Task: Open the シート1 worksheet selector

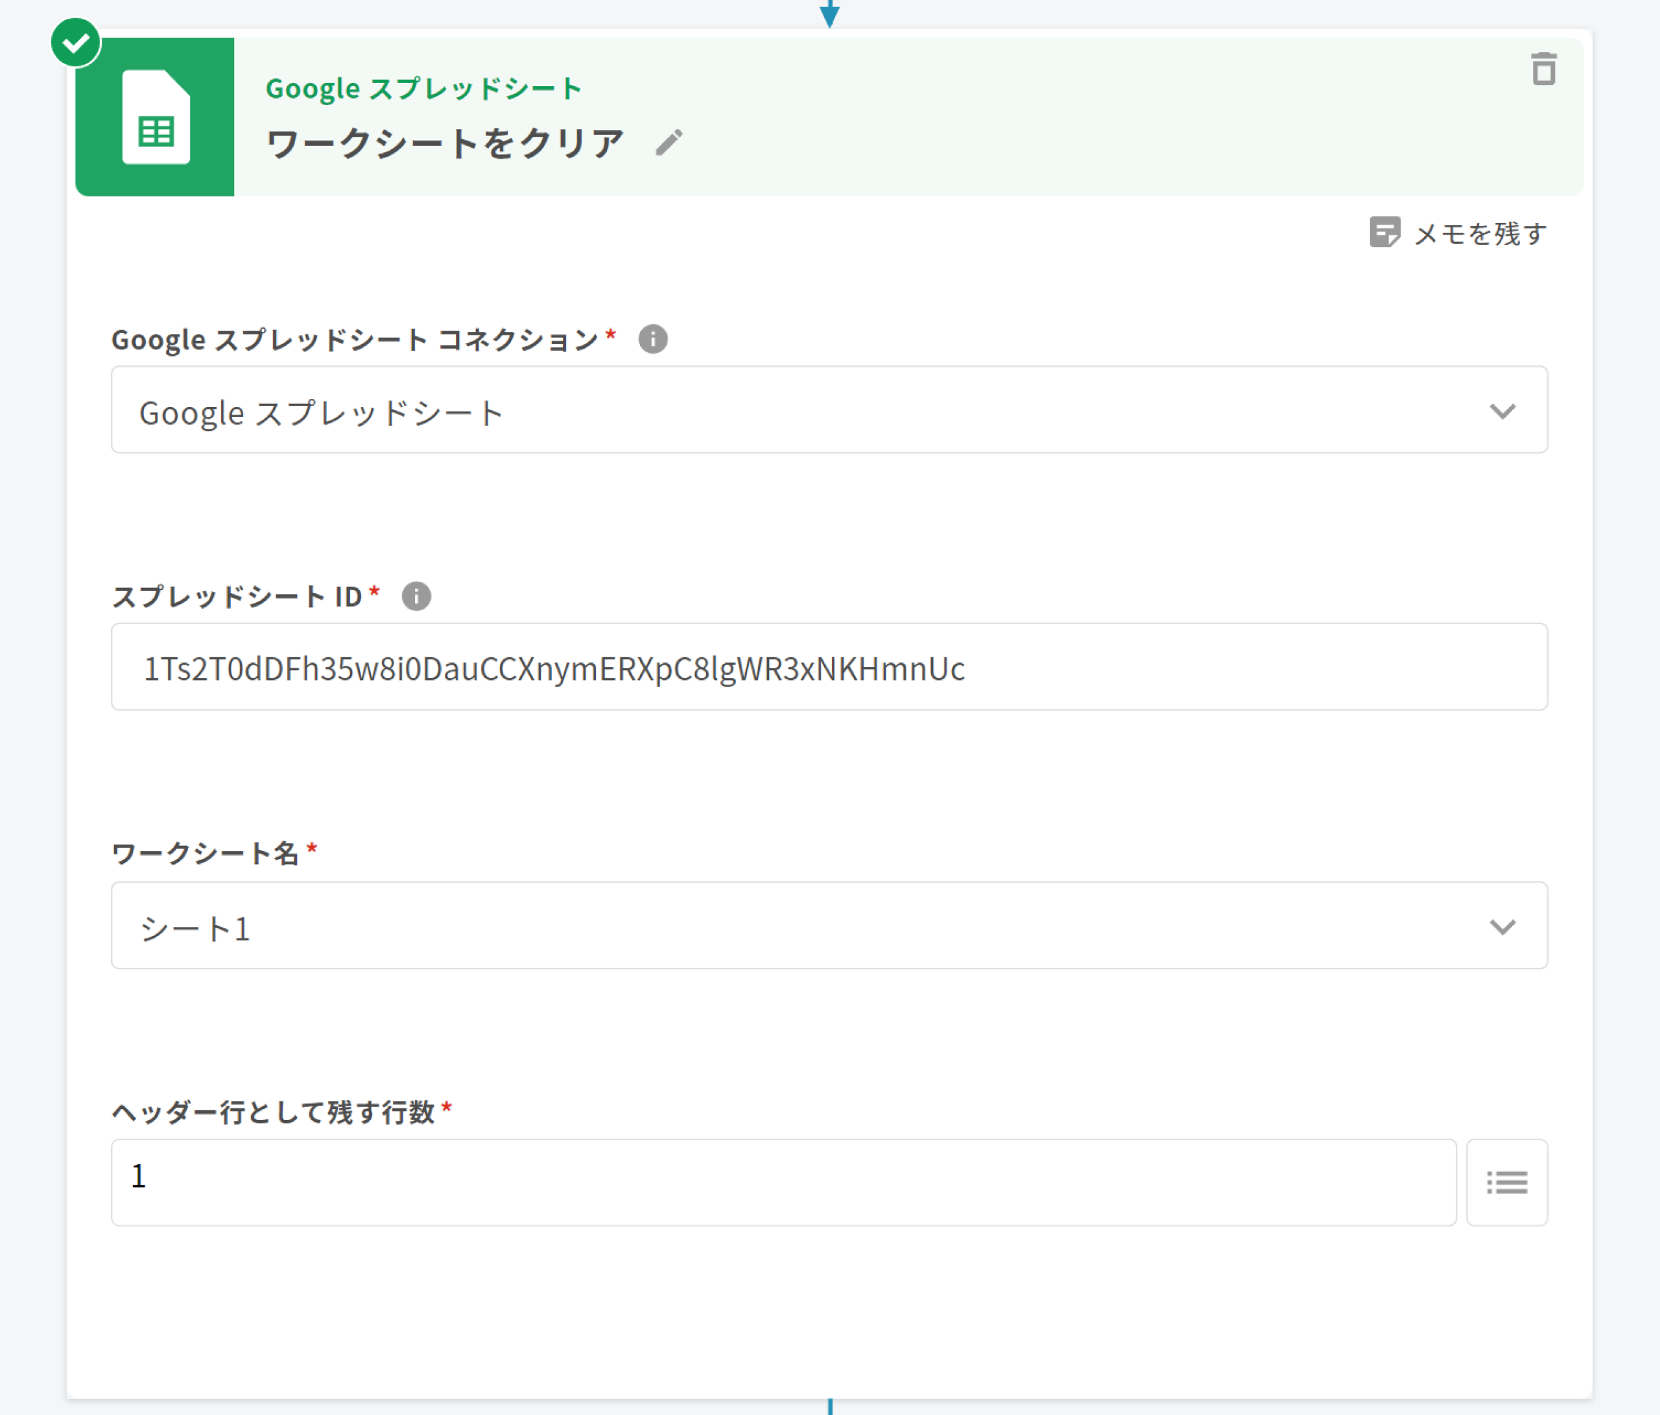Action: click(801, 926)
